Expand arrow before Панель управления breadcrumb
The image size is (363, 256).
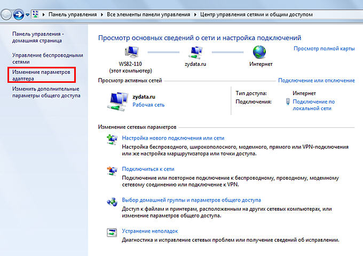(43, 14)
